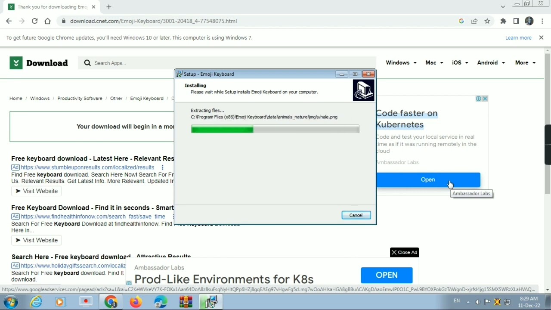Open options for the stumbleuponresults ad
This screenshot has height=310, width=551.
click(x=162, y=167)
